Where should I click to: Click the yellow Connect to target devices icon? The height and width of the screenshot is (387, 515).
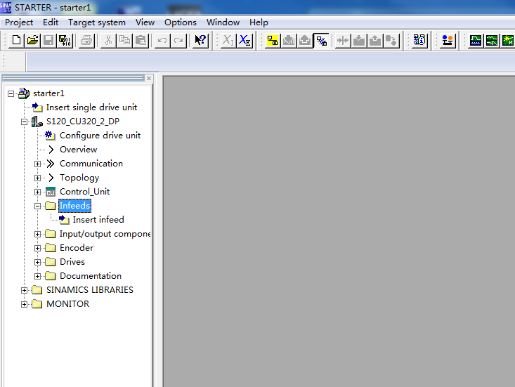point(273,40)
